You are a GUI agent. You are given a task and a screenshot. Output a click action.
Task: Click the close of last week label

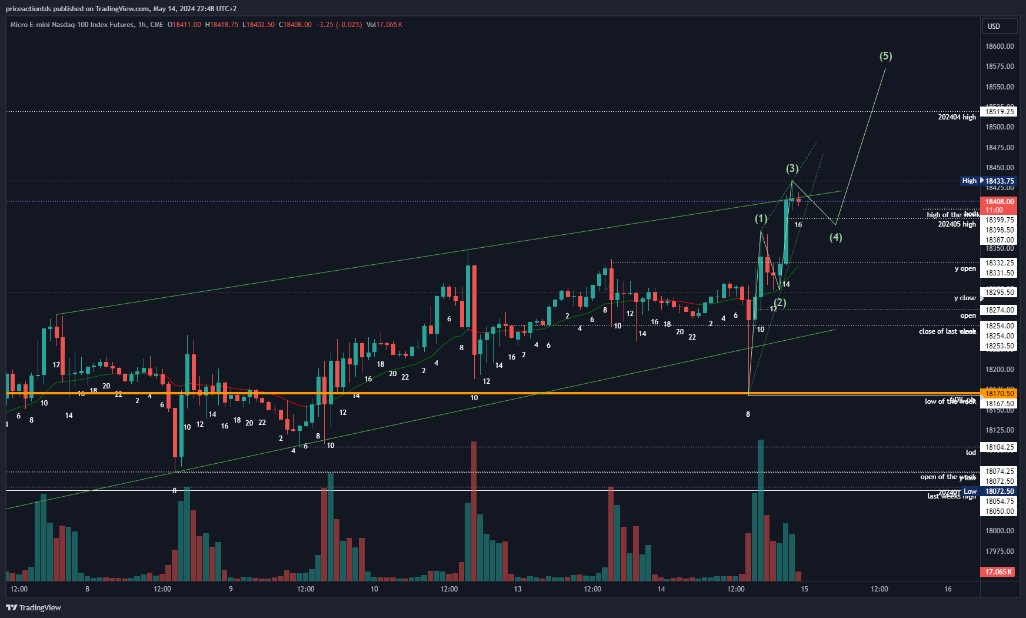click(x=947, y=331)
